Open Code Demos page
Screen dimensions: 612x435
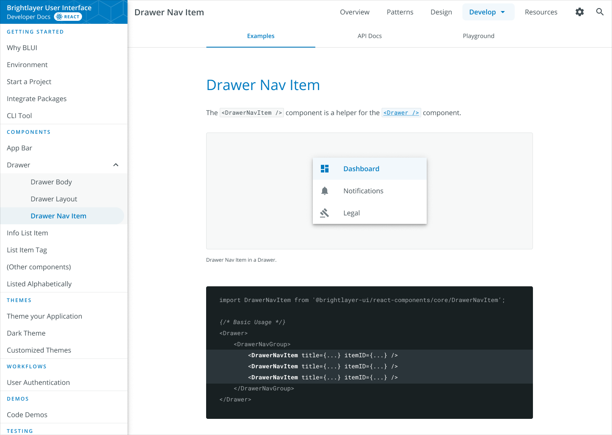64,415
